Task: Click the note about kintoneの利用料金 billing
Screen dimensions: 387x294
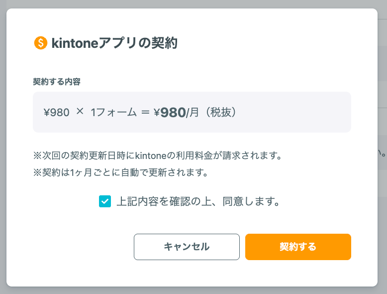Action: tap(158, 155)
